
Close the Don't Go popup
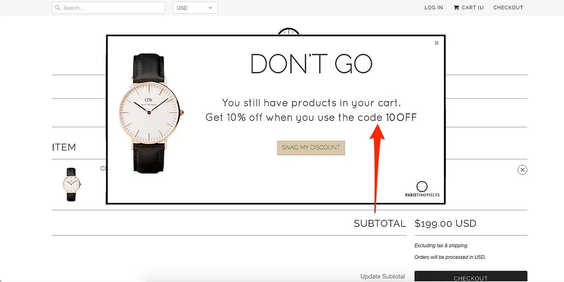pos(436,43)
